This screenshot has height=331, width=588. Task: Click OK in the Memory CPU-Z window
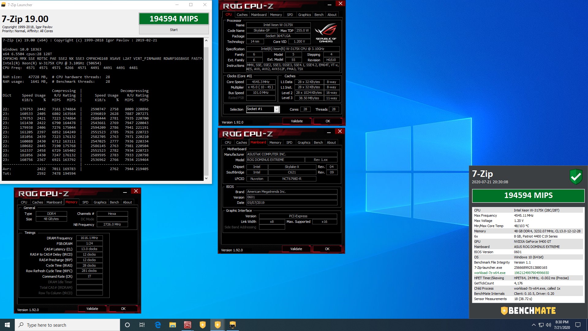click(123, 309)
